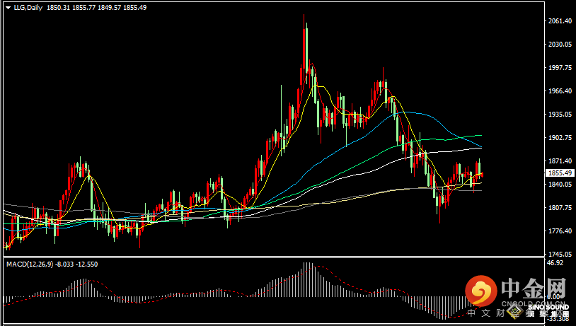
Task: Click the MACD(12,26,9) indicator label
Action: 28,264
